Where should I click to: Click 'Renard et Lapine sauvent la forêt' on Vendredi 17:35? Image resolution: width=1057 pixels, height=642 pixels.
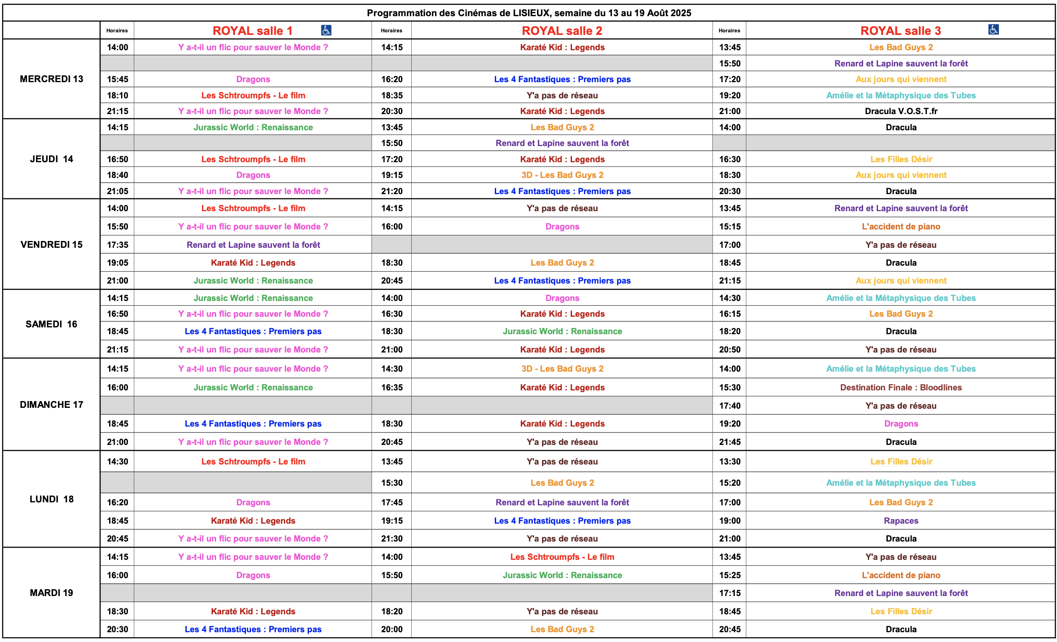253,245
